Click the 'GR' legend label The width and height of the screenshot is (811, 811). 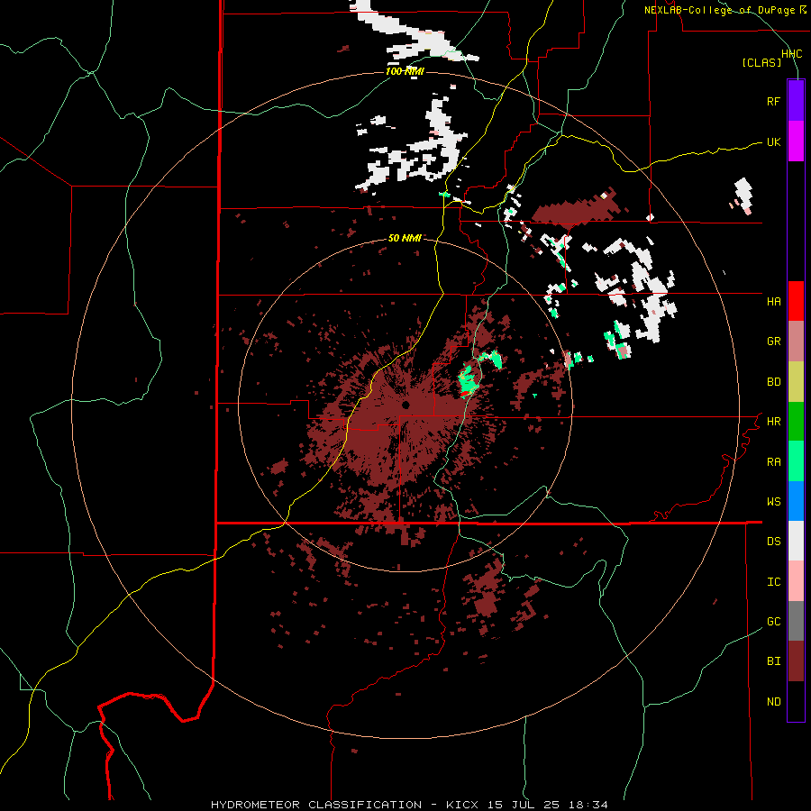pyautogui.click(x=773, y=342)
